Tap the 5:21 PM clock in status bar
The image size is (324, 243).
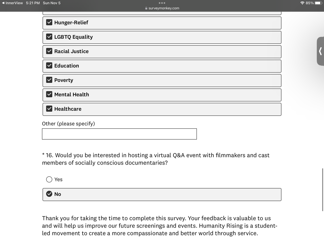pyautogui.click(x=33, y=3)
